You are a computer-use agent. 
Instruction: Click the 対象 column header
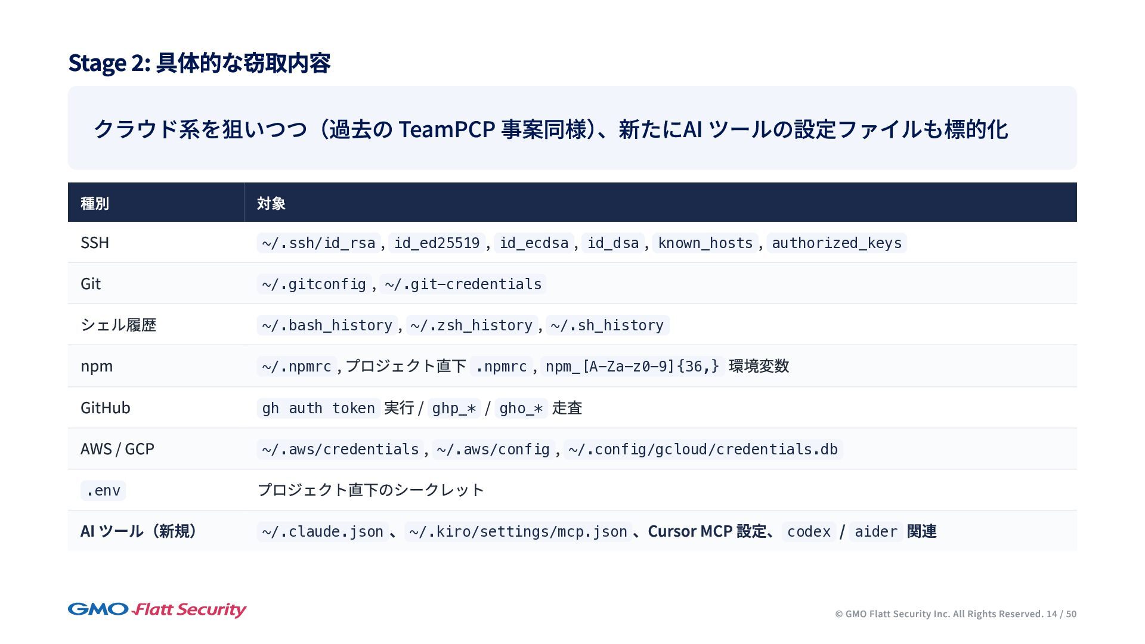tap(271, 203)
